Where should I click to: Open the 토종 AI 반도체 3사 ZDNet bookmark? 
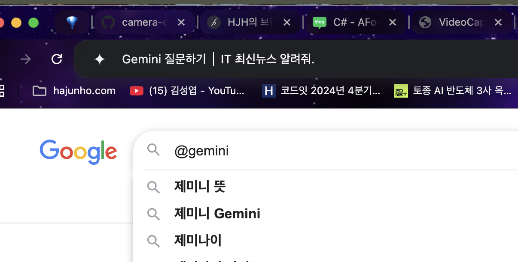[453, 91]
